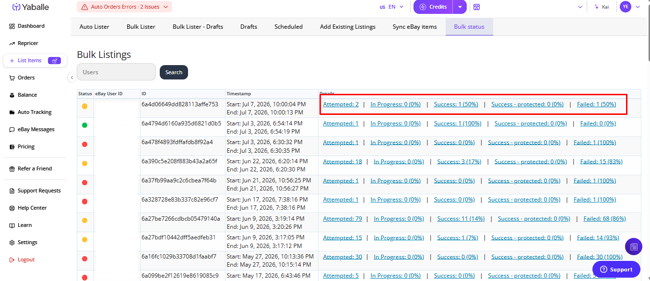Open the Credits dropdown arrow
Screen dimensions: 650x281
460,7
